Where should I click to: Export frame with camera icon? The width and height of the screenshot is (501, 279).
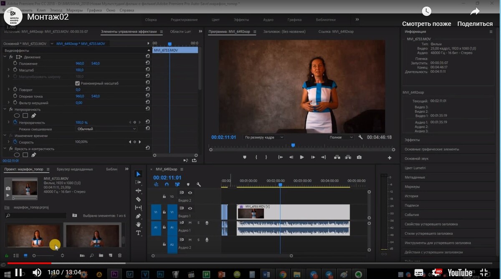tap(359, 157)
